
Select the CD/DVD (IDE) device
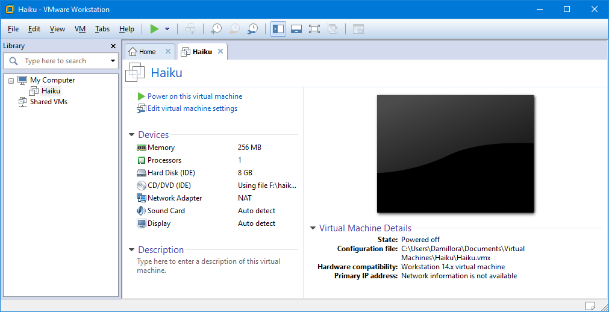point(169,186)
